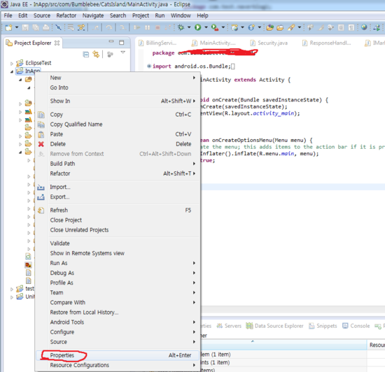Open the Help menu
The height and width of the screenshot is (372, 385).
202,15
